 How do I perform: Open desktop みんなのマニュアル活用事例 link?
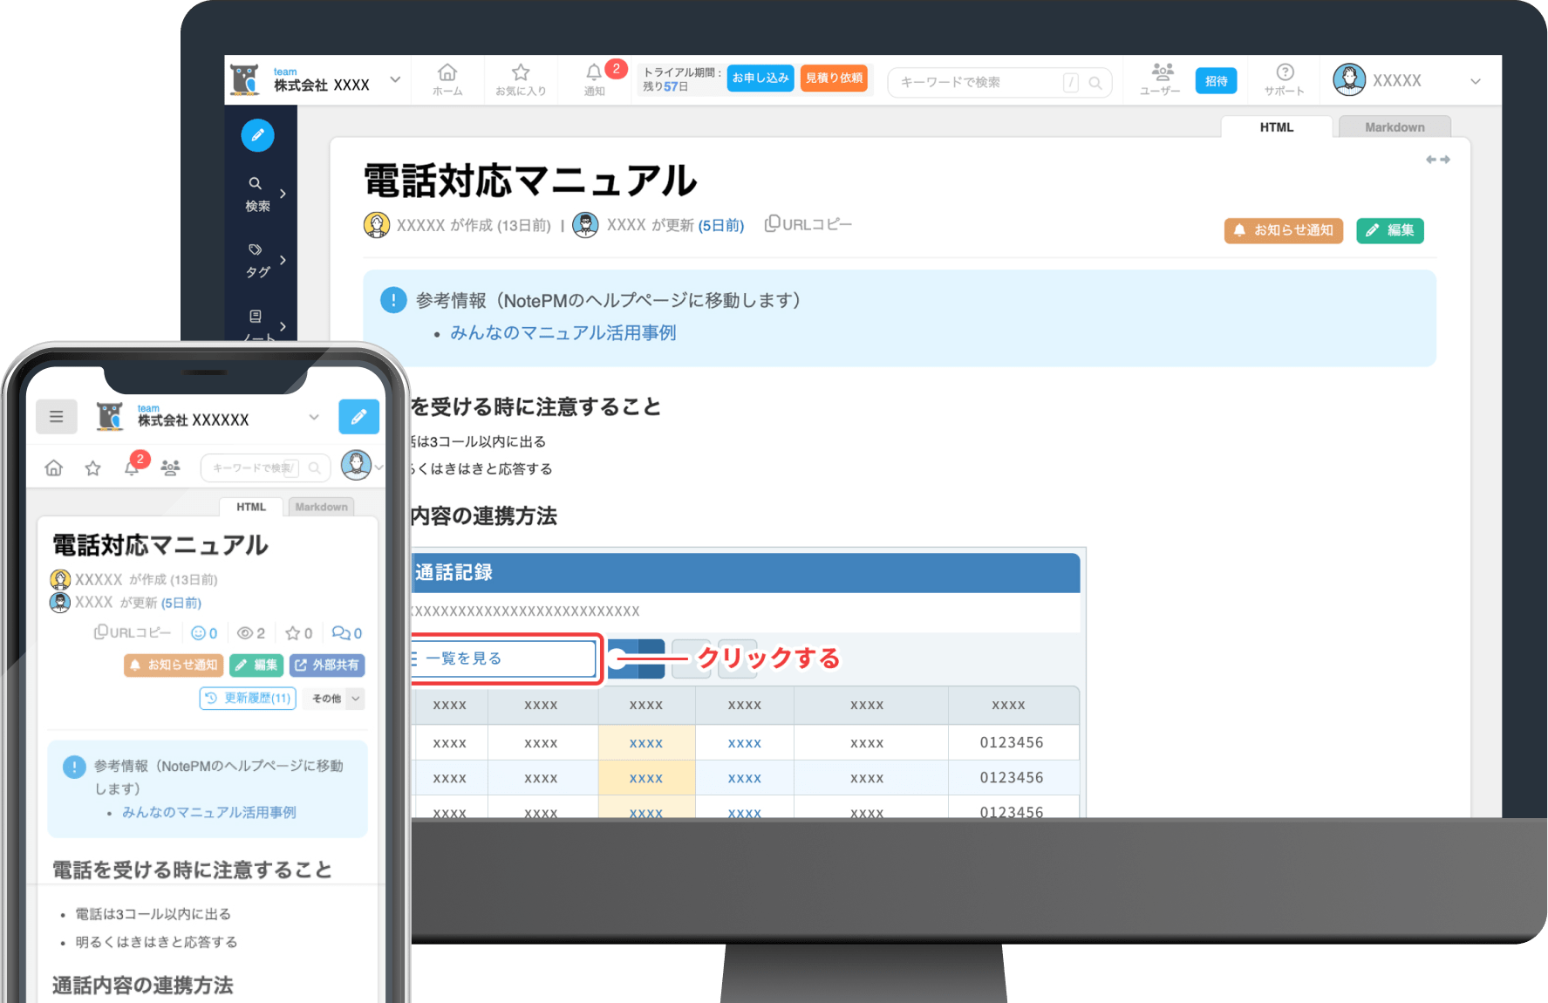tap(563, 333)
